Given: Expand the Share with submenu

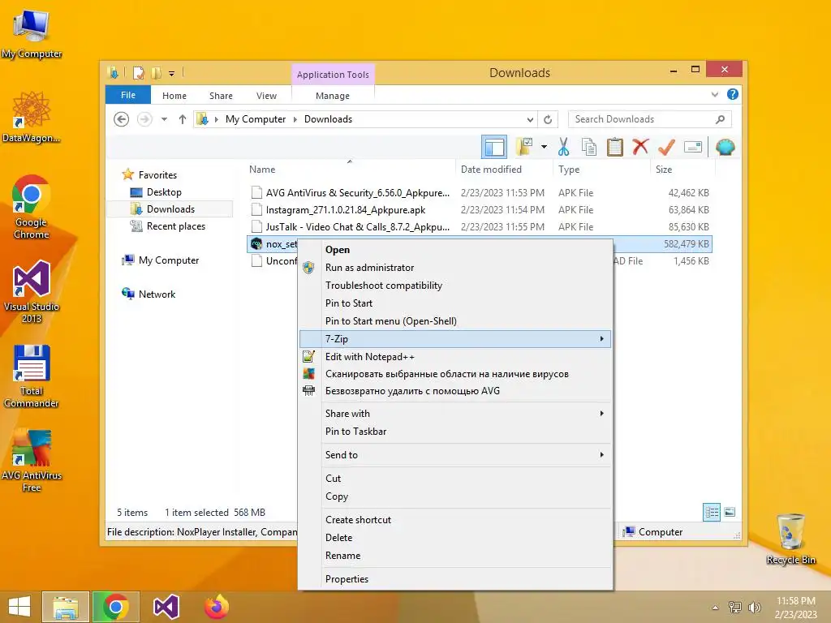Looking at the screenshot, I should click(x=455, y=414).
